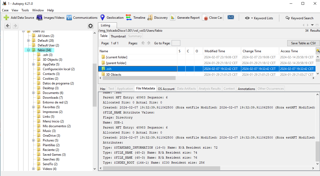Image resolution: width=320 pixels, height=176 pixels.
Task: Open the Images/Videos viewer
Action: (39, 18)
